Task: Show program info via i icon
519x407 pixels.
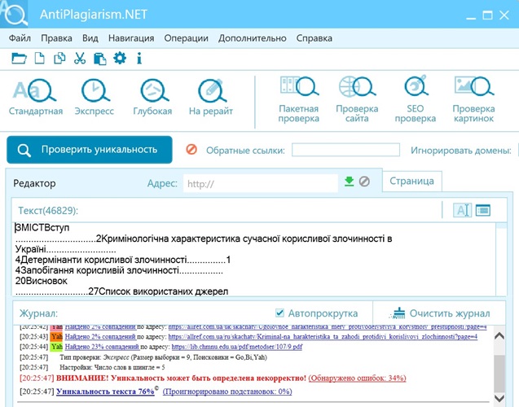Action: tap(139, 59)
